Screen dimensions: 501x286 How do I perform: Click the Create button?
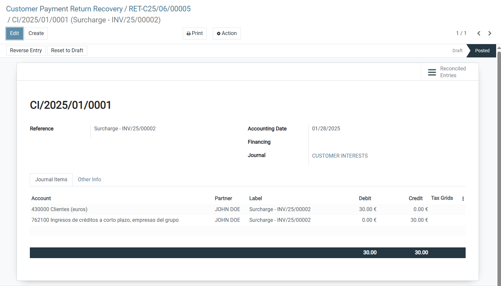point(36,33)
